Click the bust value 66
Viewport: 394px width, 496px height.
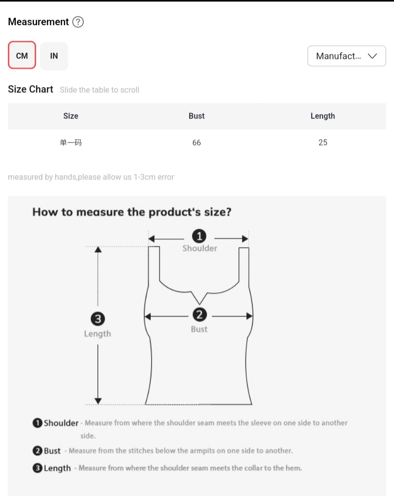[x=197, y=143]
